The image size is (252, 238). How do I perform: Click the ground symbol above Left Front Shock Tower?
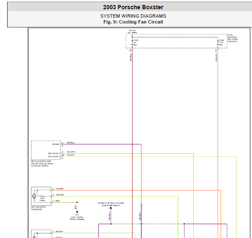(x=77, y=212)
